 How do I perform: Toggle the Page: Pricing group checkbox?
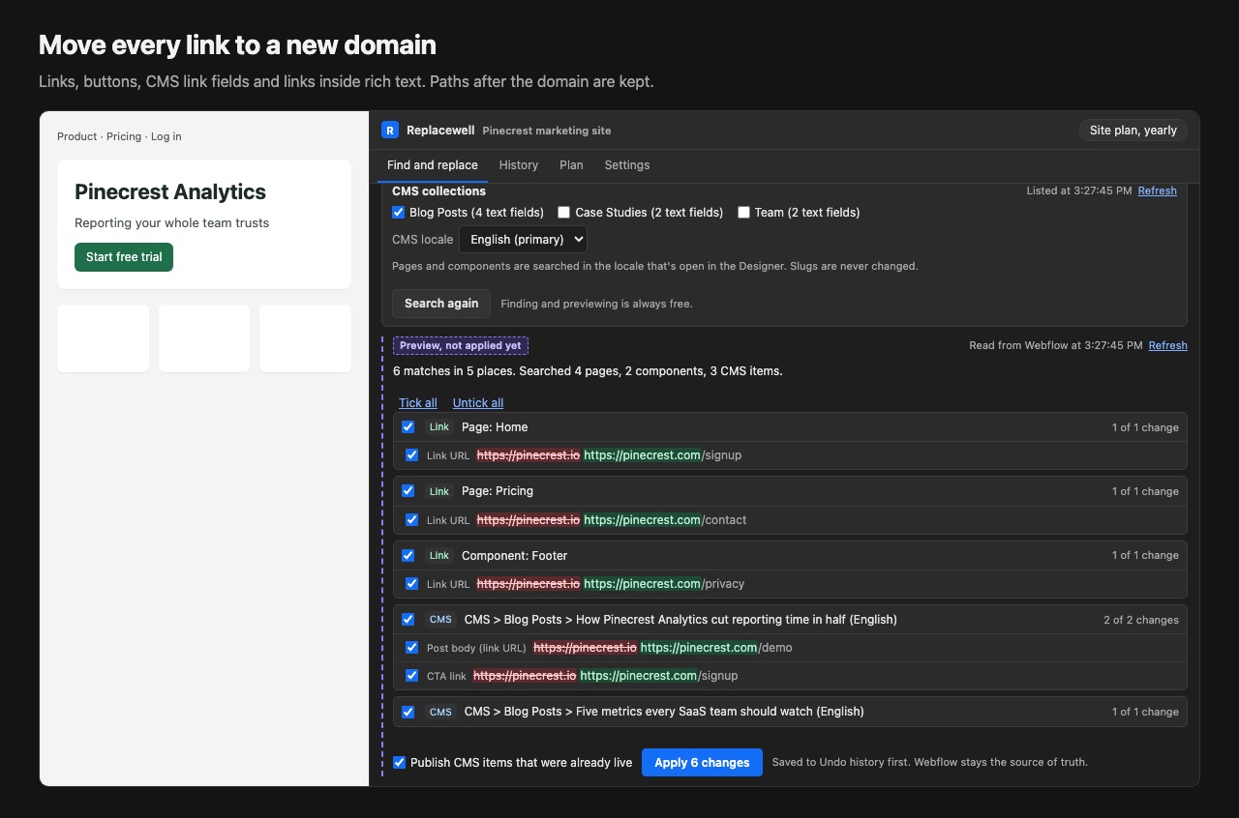click(x=408, y=491)
